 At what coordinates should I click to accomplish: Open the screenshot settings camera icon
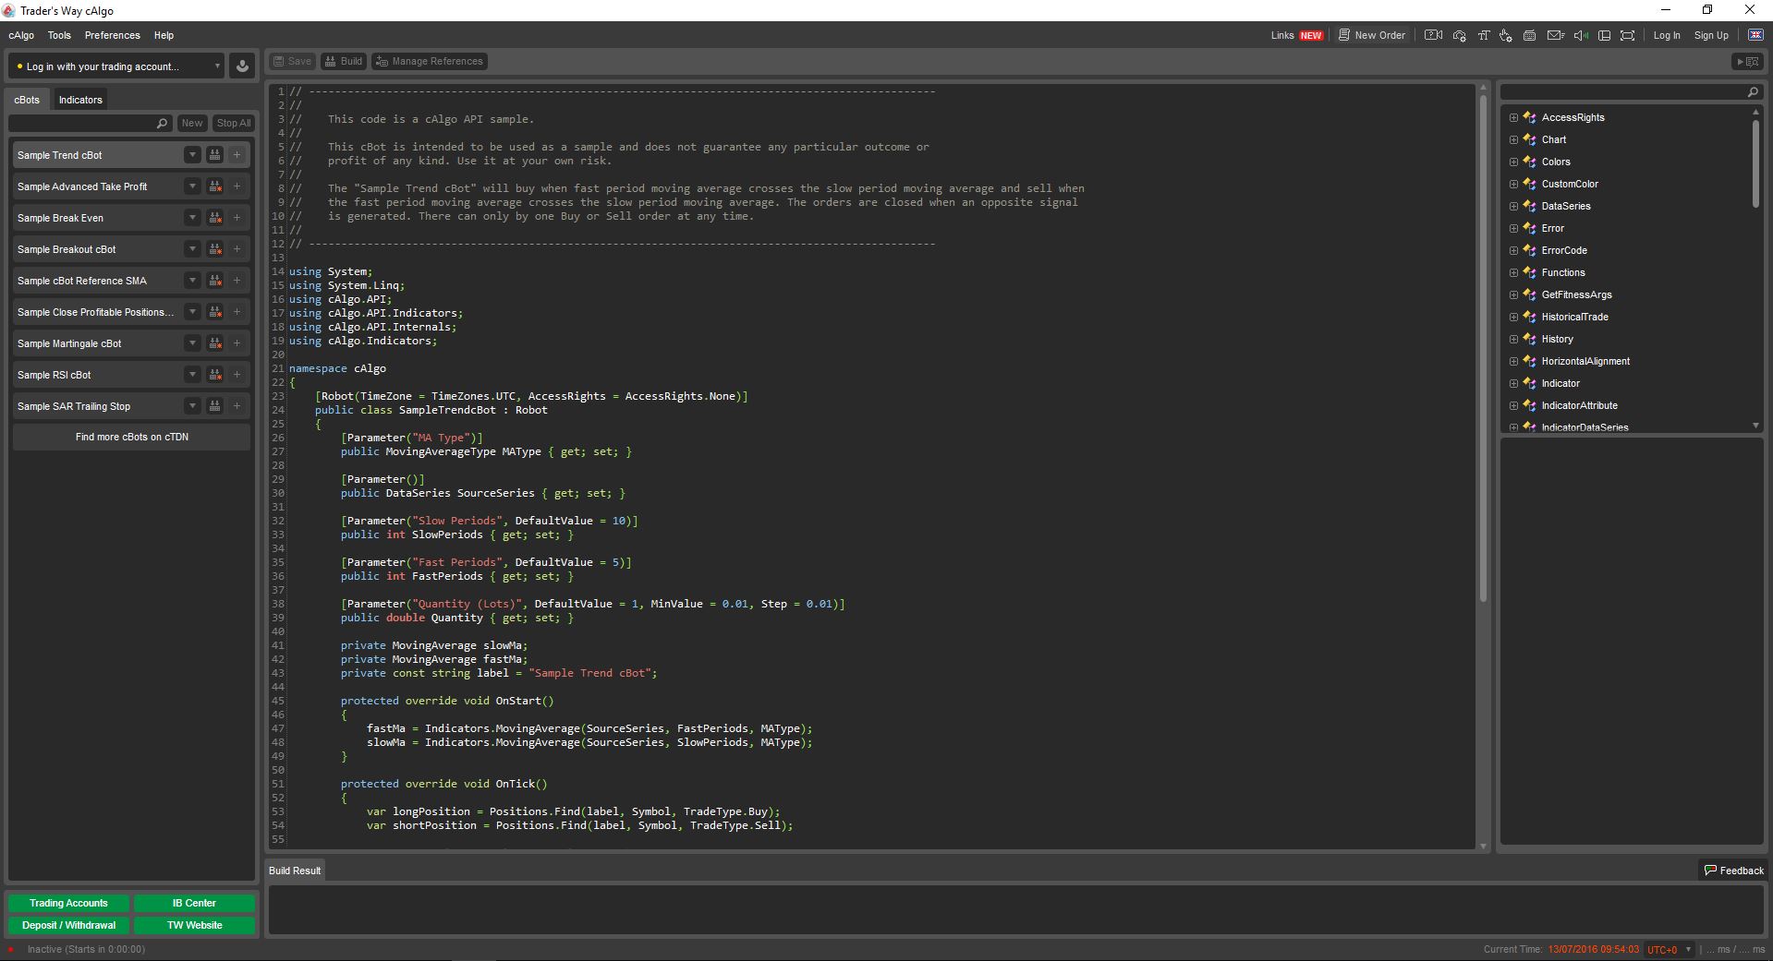point(1459,35)
